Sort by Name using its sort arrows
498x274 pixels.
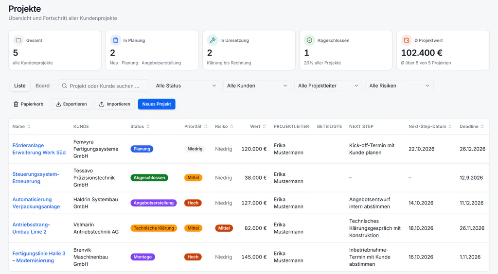click(29, 126)
